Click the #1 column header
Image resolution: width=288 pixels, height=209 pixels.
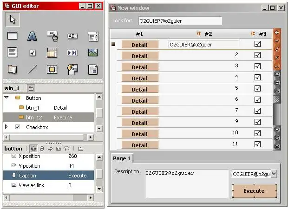coord(139,34)
